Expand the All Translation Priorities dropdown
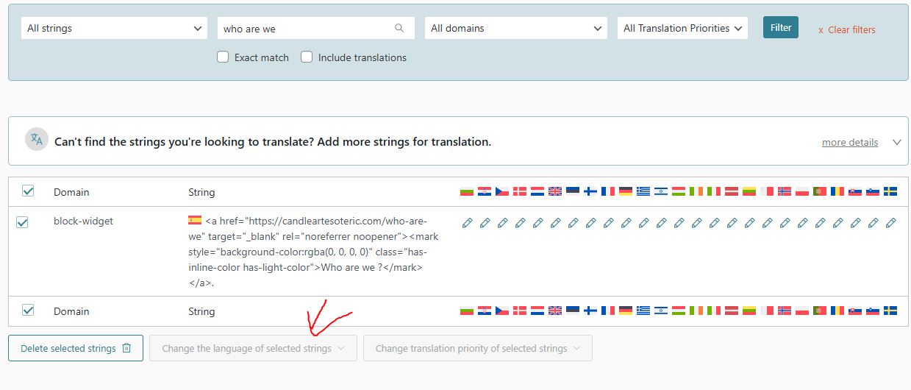The width and height of the screenshot is (911, 390). [682, 29]
